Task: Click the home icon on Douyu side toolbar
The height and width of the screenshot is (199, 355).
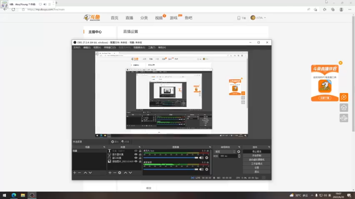Action: (x=343, y=107)
